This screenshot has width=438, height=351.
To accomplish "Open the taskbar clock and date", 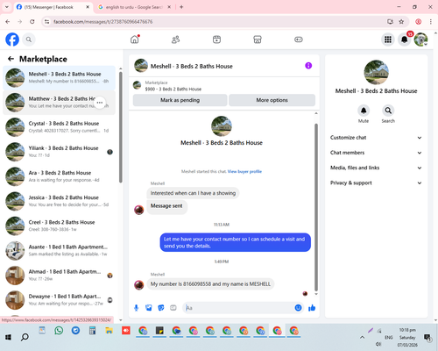I will [x=407, y=337].
